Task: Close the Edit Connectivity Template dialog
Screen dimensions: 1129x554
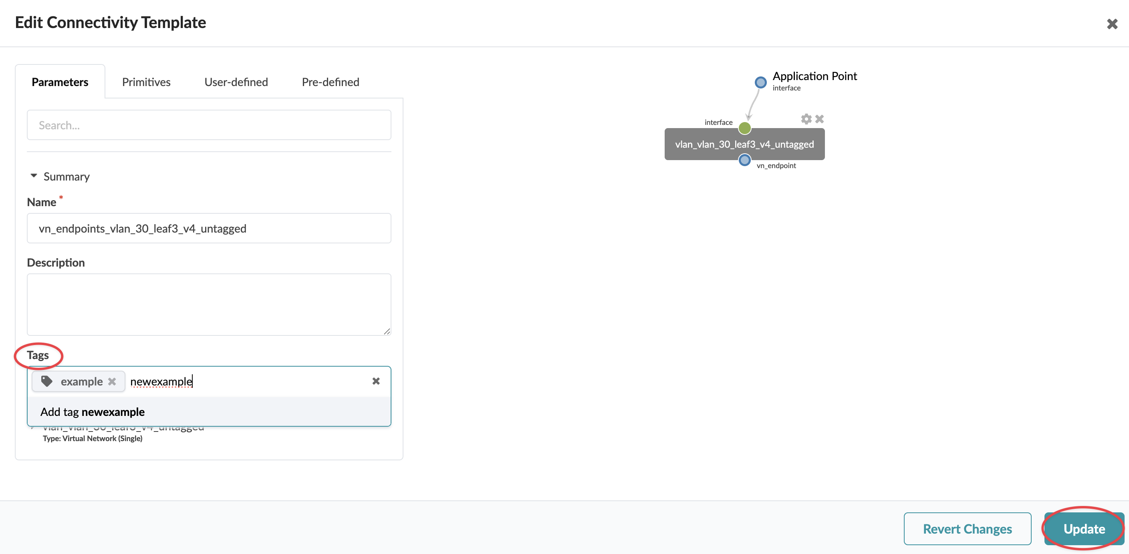Action: [x=1112, y=24]
